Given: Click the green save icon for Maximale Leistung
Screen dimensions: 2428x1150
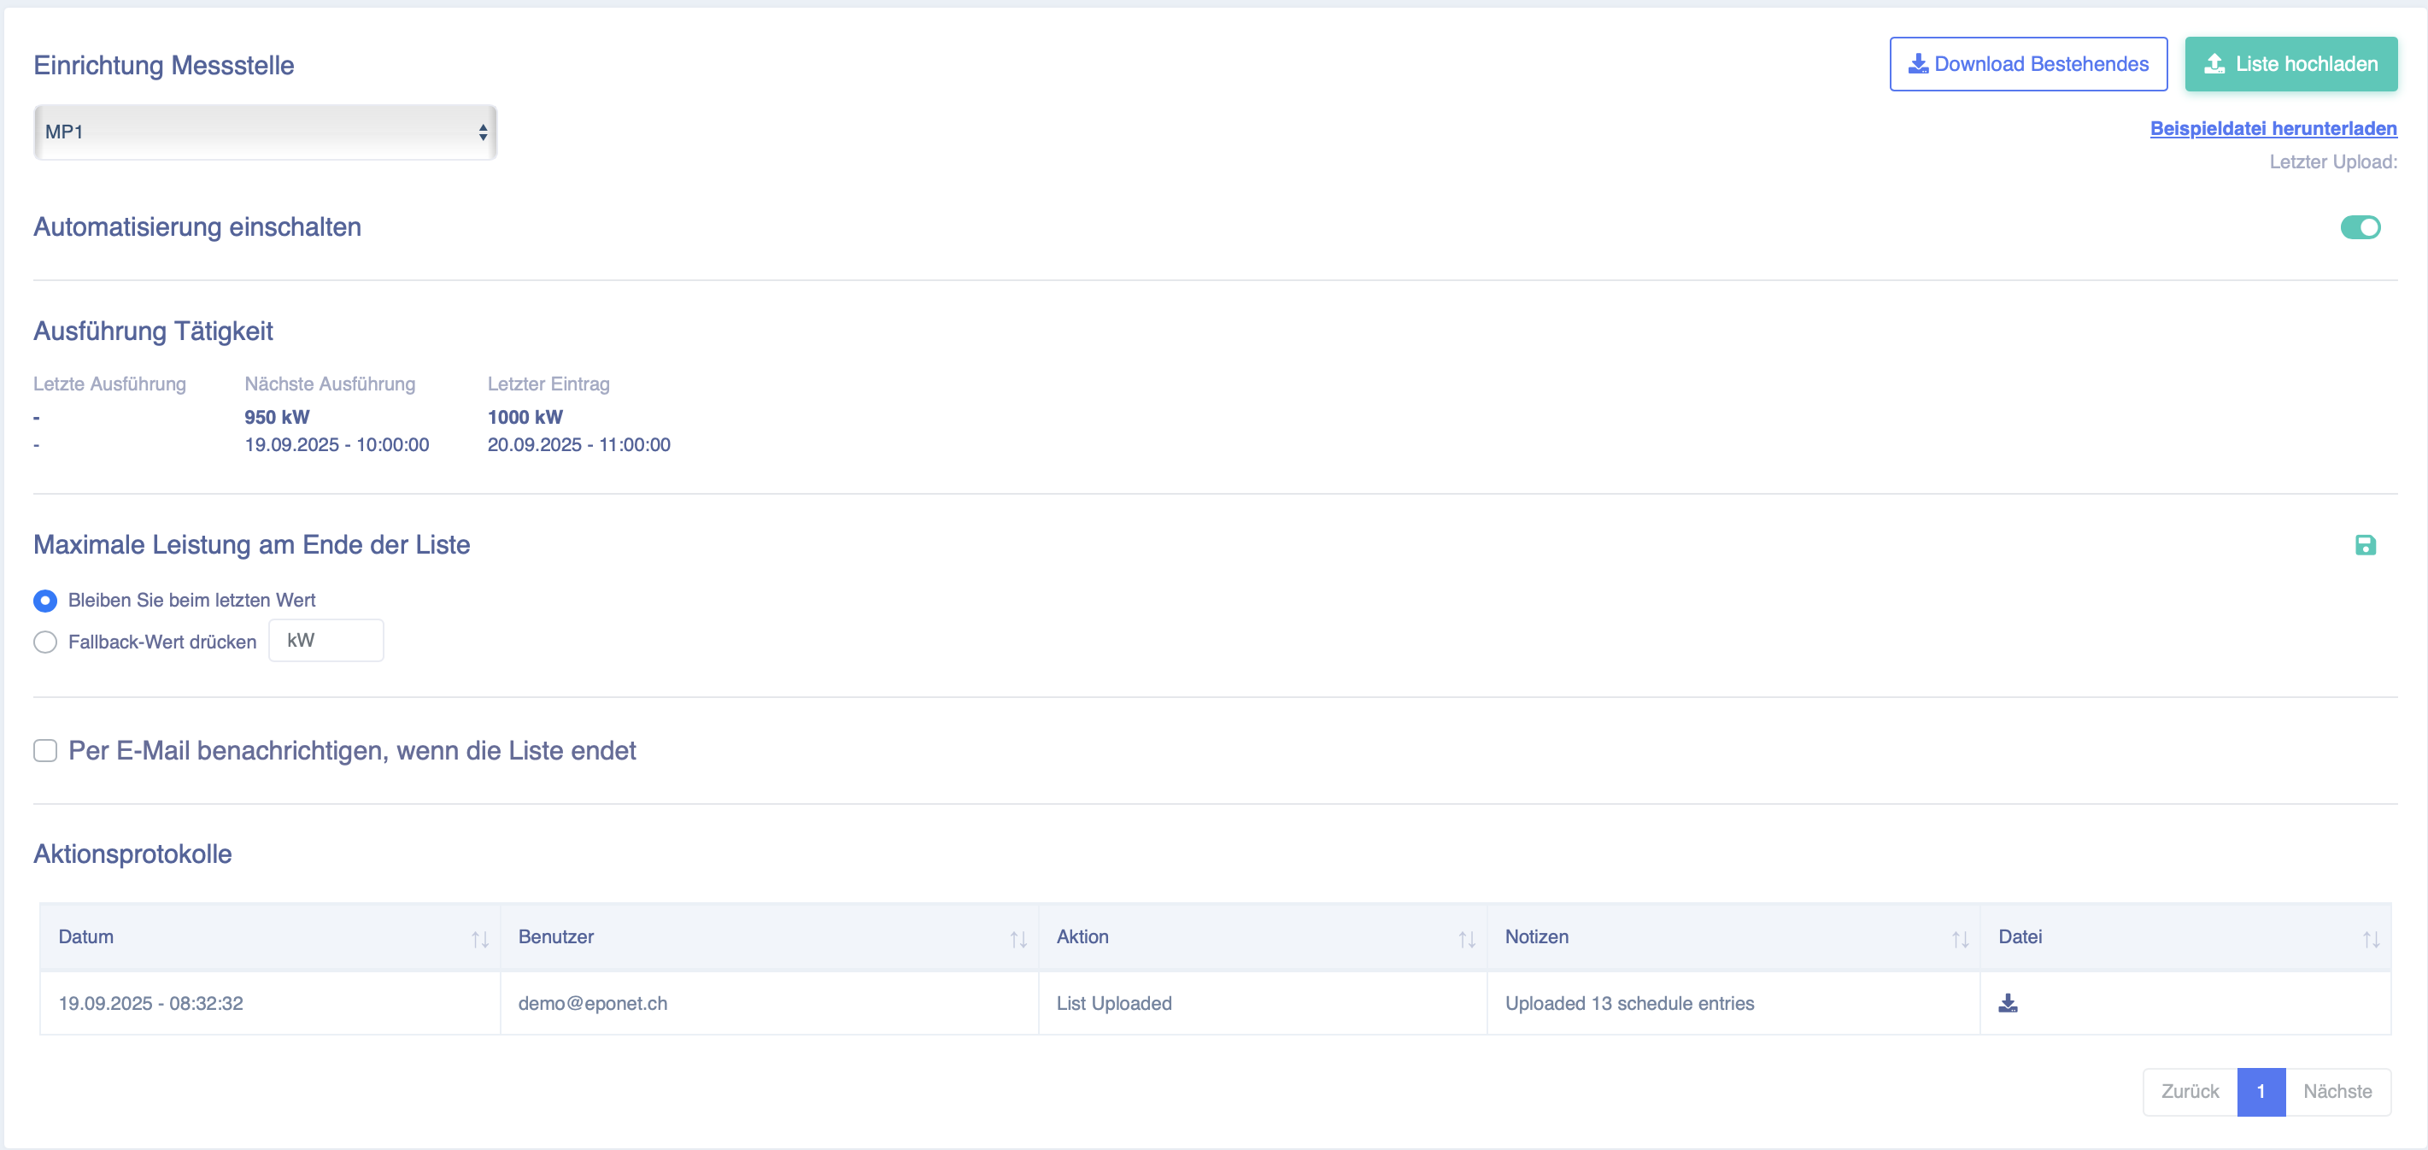Looking at the screenshot, I should (x=2365, y=545).
